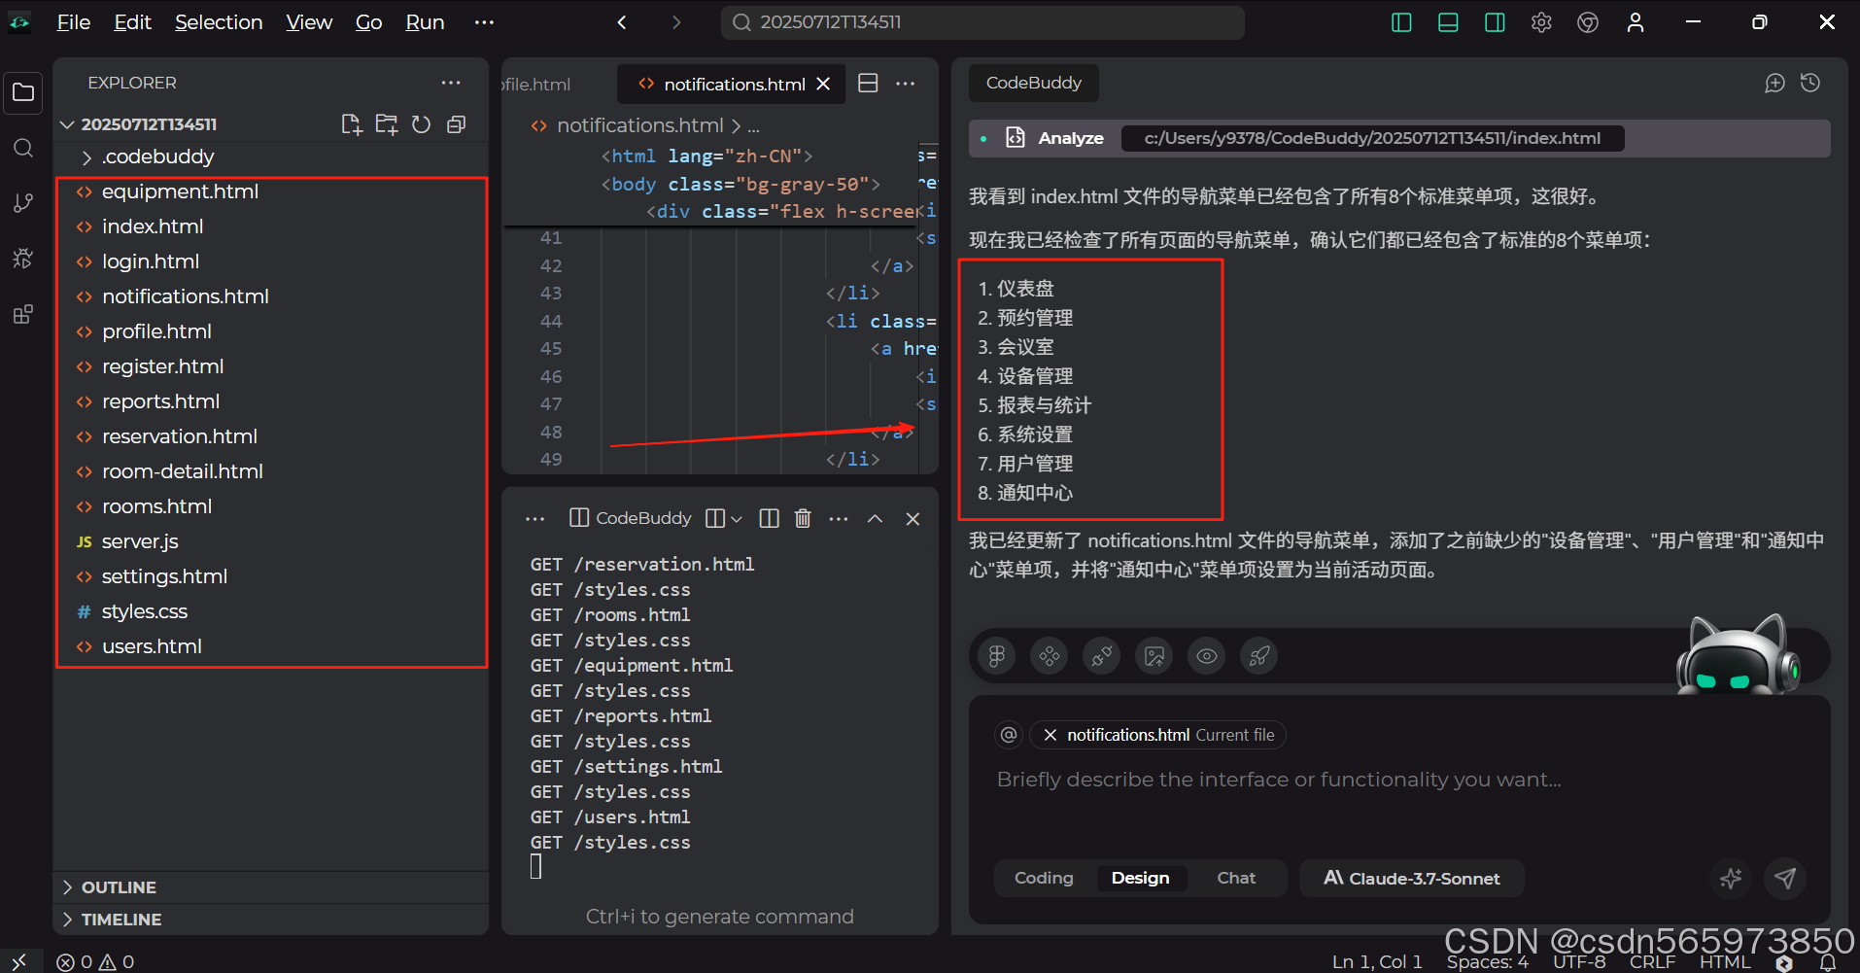Open Source Control view in activity bar
Screen dimensions: 1860x973
pyautogui.click(x=23, y=203)
